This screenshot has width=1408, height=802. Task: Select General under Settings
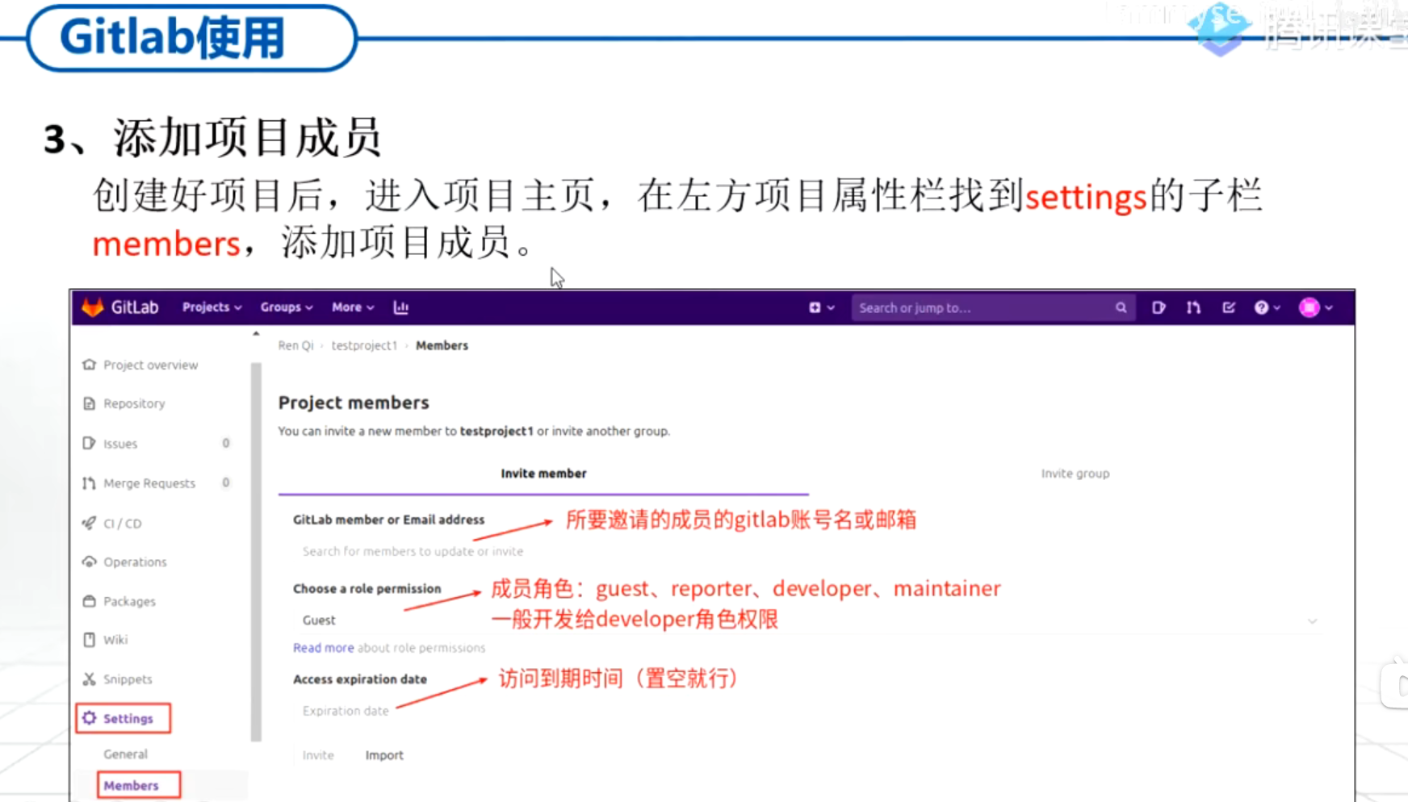click(125, 754)
